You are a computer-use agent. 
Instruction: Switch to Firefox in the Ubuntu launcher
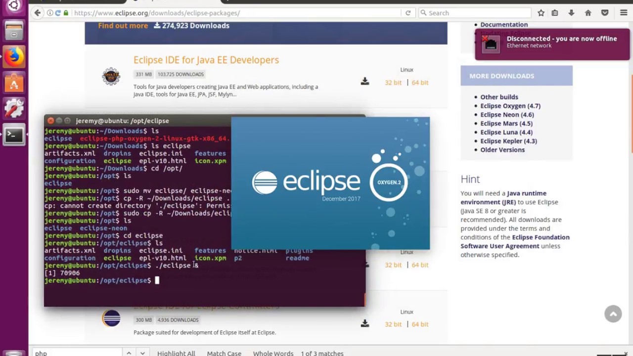pos(14,57)
